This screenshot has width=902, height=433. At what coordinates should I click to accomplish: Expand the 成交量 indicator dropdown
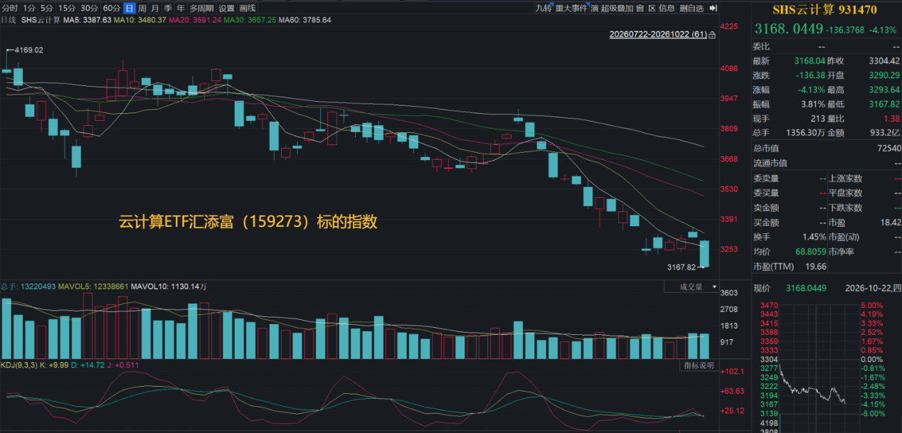click(691, 287)
